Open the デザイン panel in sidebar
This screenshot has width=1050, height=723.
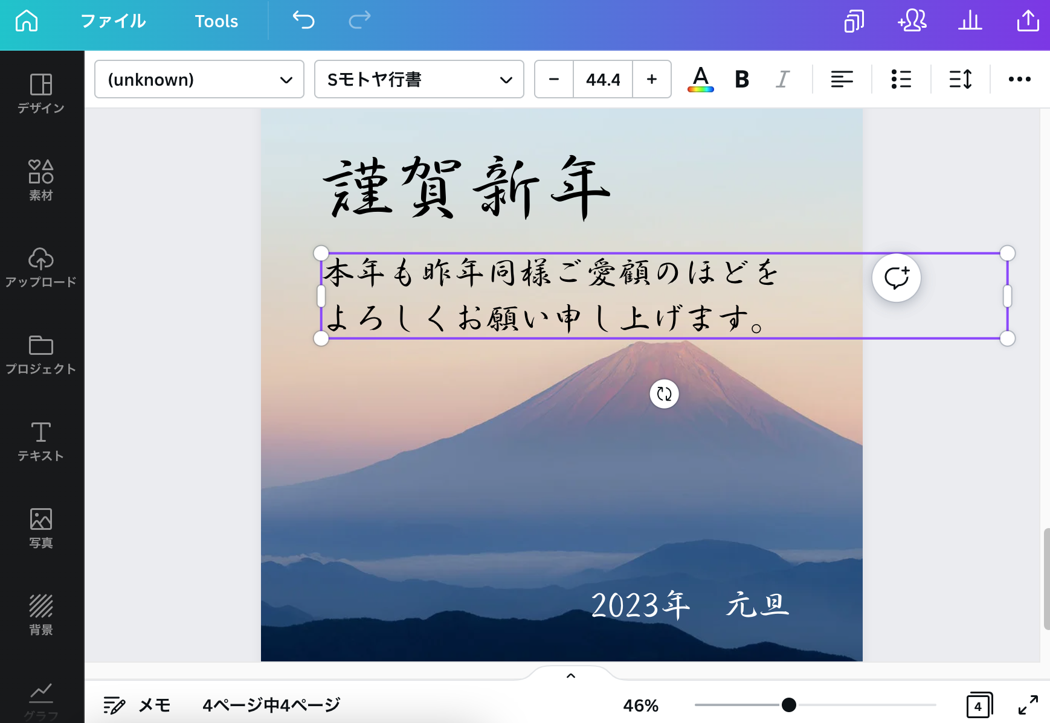(41, 94)
